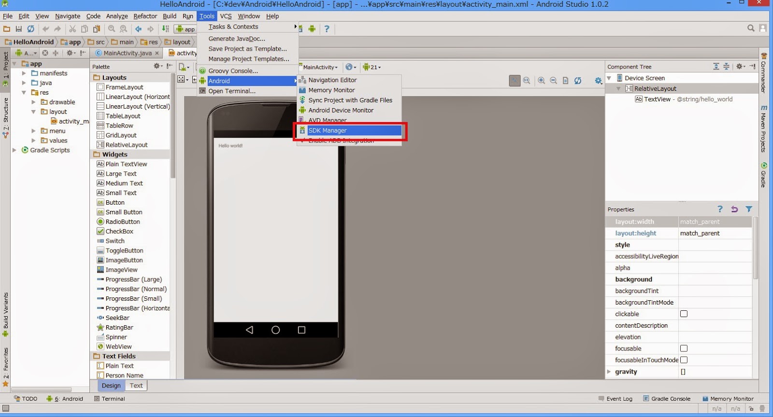This screenshot has width=773, height=417.
Task: Choose Sync Project with Gradle Files
Action: [x=350, y=100]
